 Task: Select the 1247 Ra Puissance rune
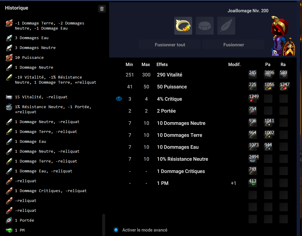click(x=284, y=86)
